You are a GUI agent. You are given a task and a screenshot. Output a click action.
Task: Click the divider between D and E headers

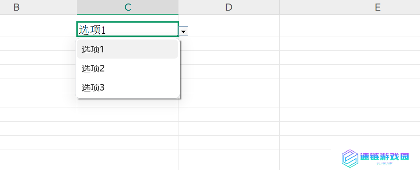click(279, 7)
